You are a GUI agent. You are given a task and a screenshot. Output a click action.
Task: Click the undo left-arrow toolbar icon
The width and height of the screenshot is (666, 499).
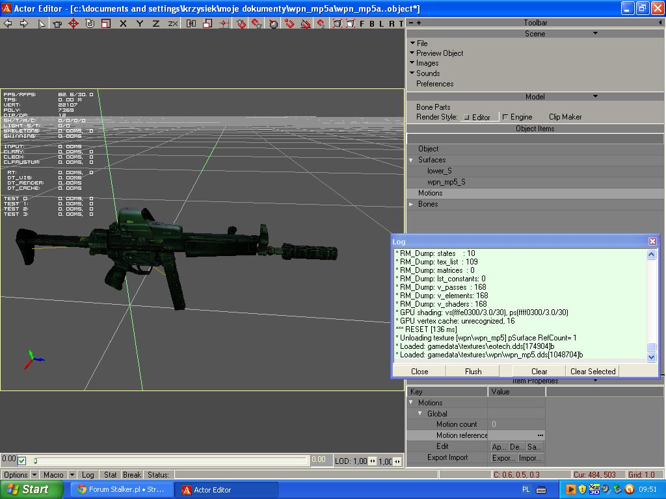(8, 23)
